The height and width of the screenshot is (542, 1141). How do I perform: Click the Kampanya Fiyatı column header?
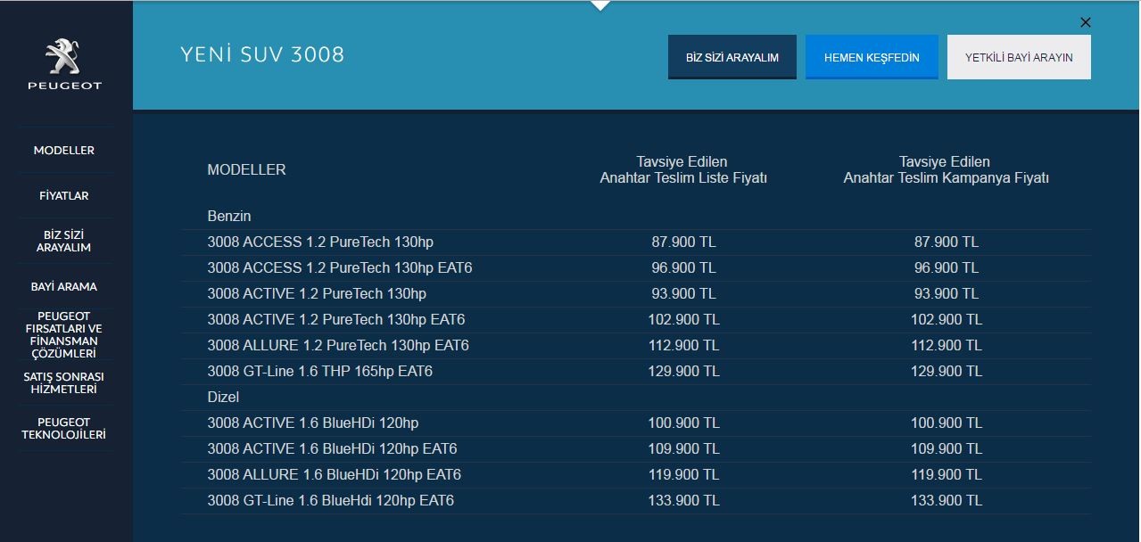(x=946, y=170)
